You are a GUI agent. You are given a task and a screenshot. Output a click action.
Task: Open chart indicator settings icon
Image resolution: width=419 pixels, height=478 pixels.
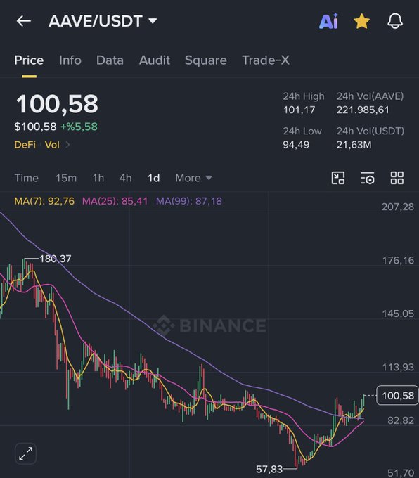coord(368,178)
